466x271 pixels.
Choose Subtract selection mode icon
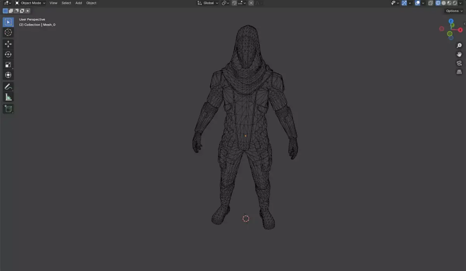tap(16, 11)
